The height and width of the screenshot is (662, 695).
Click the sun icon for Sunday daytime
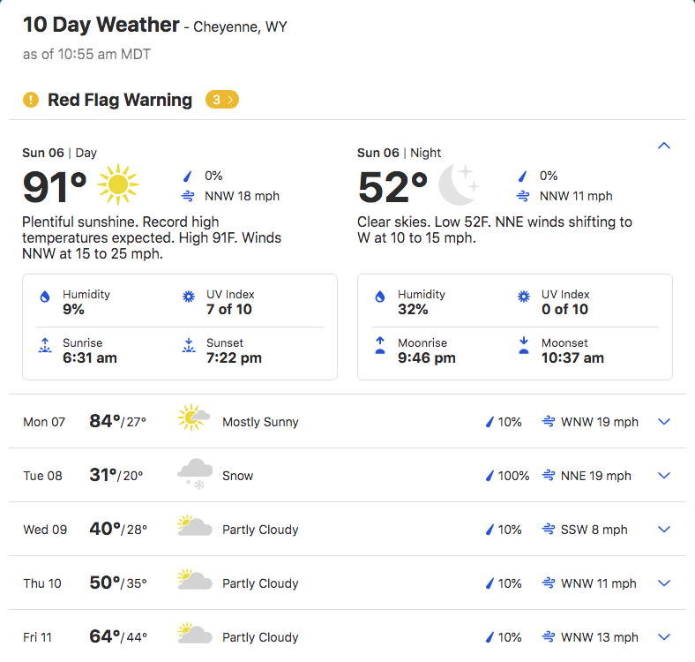(x=118, y=185)
